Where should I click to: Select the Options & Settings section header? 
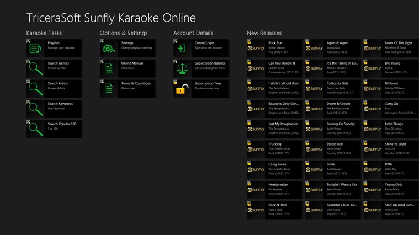[x=124, y=33]
